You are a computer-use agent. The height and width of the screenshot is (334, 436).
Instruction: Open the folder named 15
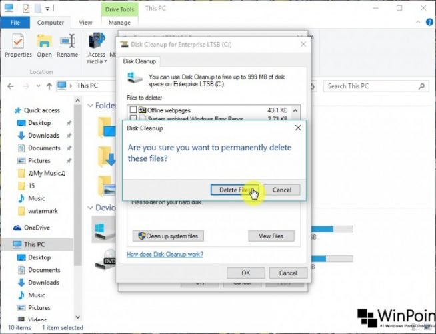31,186
